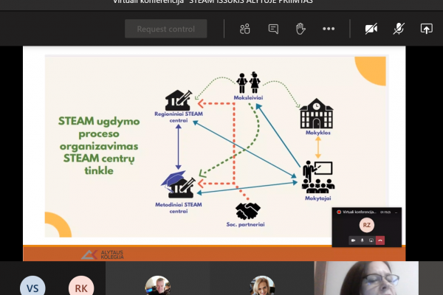Open the meeting chat conversation

[x=273, y=29]
